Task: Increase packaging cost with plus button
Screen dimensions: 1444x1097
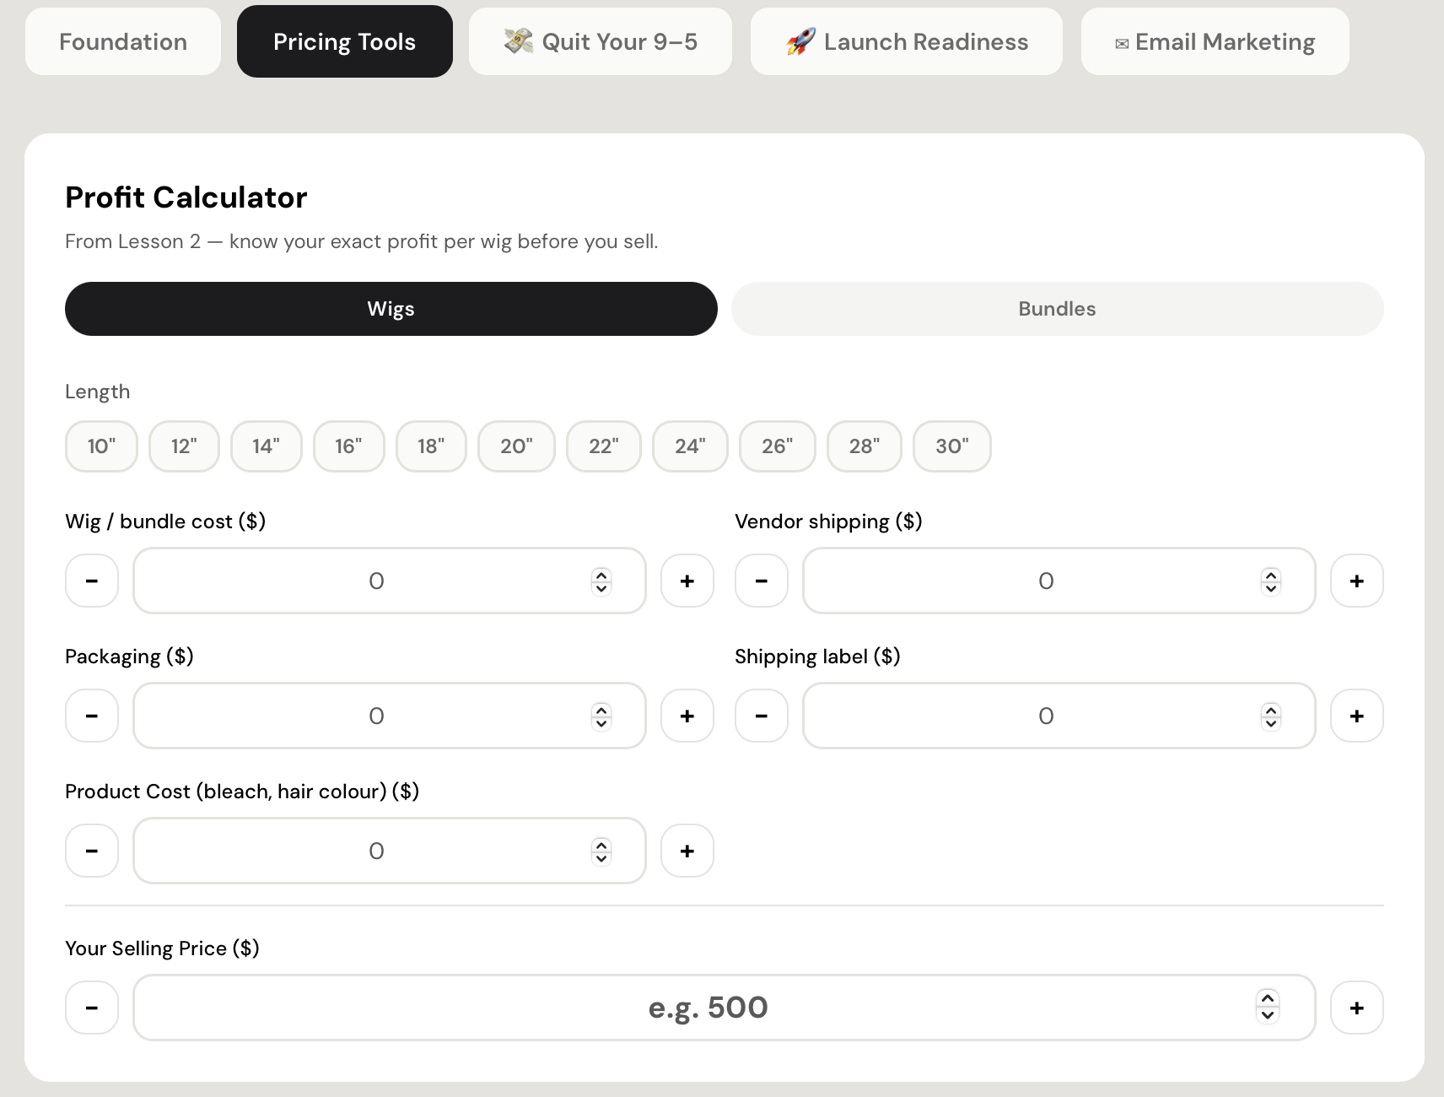Action: click(687, 716)
